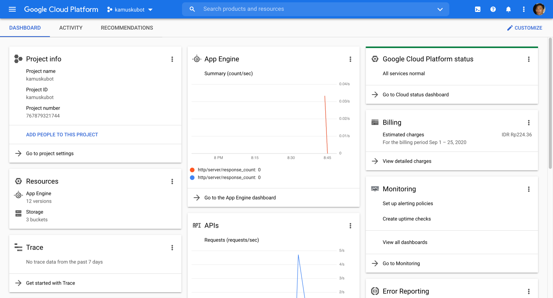Switch to the Recommendations tab
The width and height of the screenshot is (553, 298).
(x=127, y=28)
